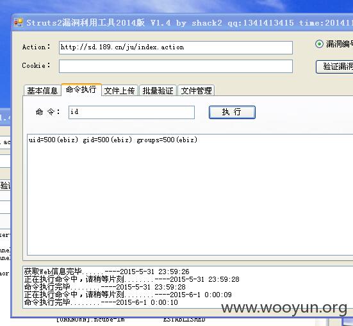
Task: Switch to the 基本信息 tab
Action: [42, 90]
